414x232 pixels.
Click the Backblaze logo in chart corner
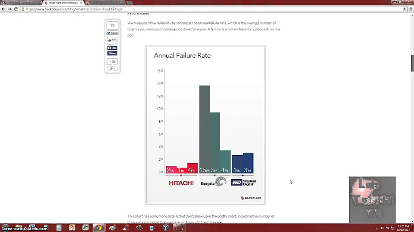click(251, 198)
